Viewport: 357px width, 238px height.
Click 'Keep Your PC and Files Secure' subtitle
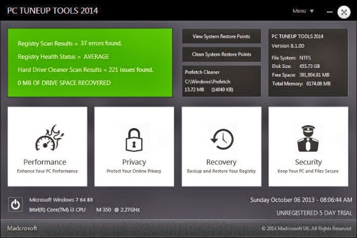tap(308, 171)
